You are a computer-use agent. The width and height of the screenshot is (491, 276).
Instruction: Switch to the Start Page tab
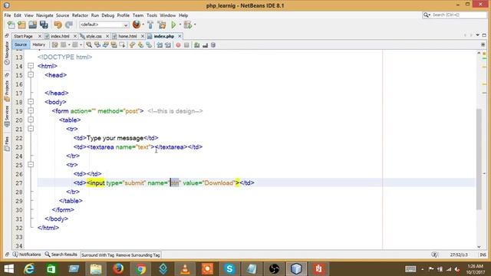coord(24,36)
